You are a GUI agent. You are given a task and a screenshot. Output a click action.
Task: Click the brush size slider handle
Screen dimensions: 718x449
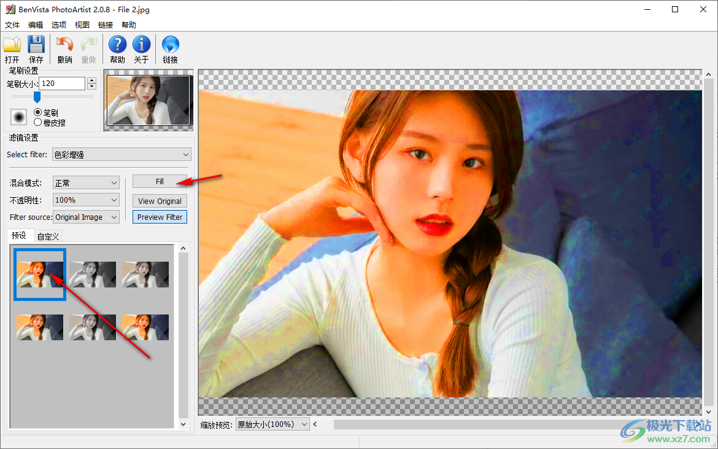point(37,96)
